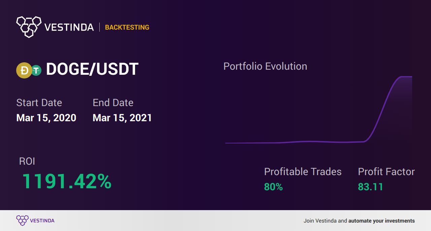Click the VESTINDA wordmark in header

pyautogui.click(x=69, y=28)
